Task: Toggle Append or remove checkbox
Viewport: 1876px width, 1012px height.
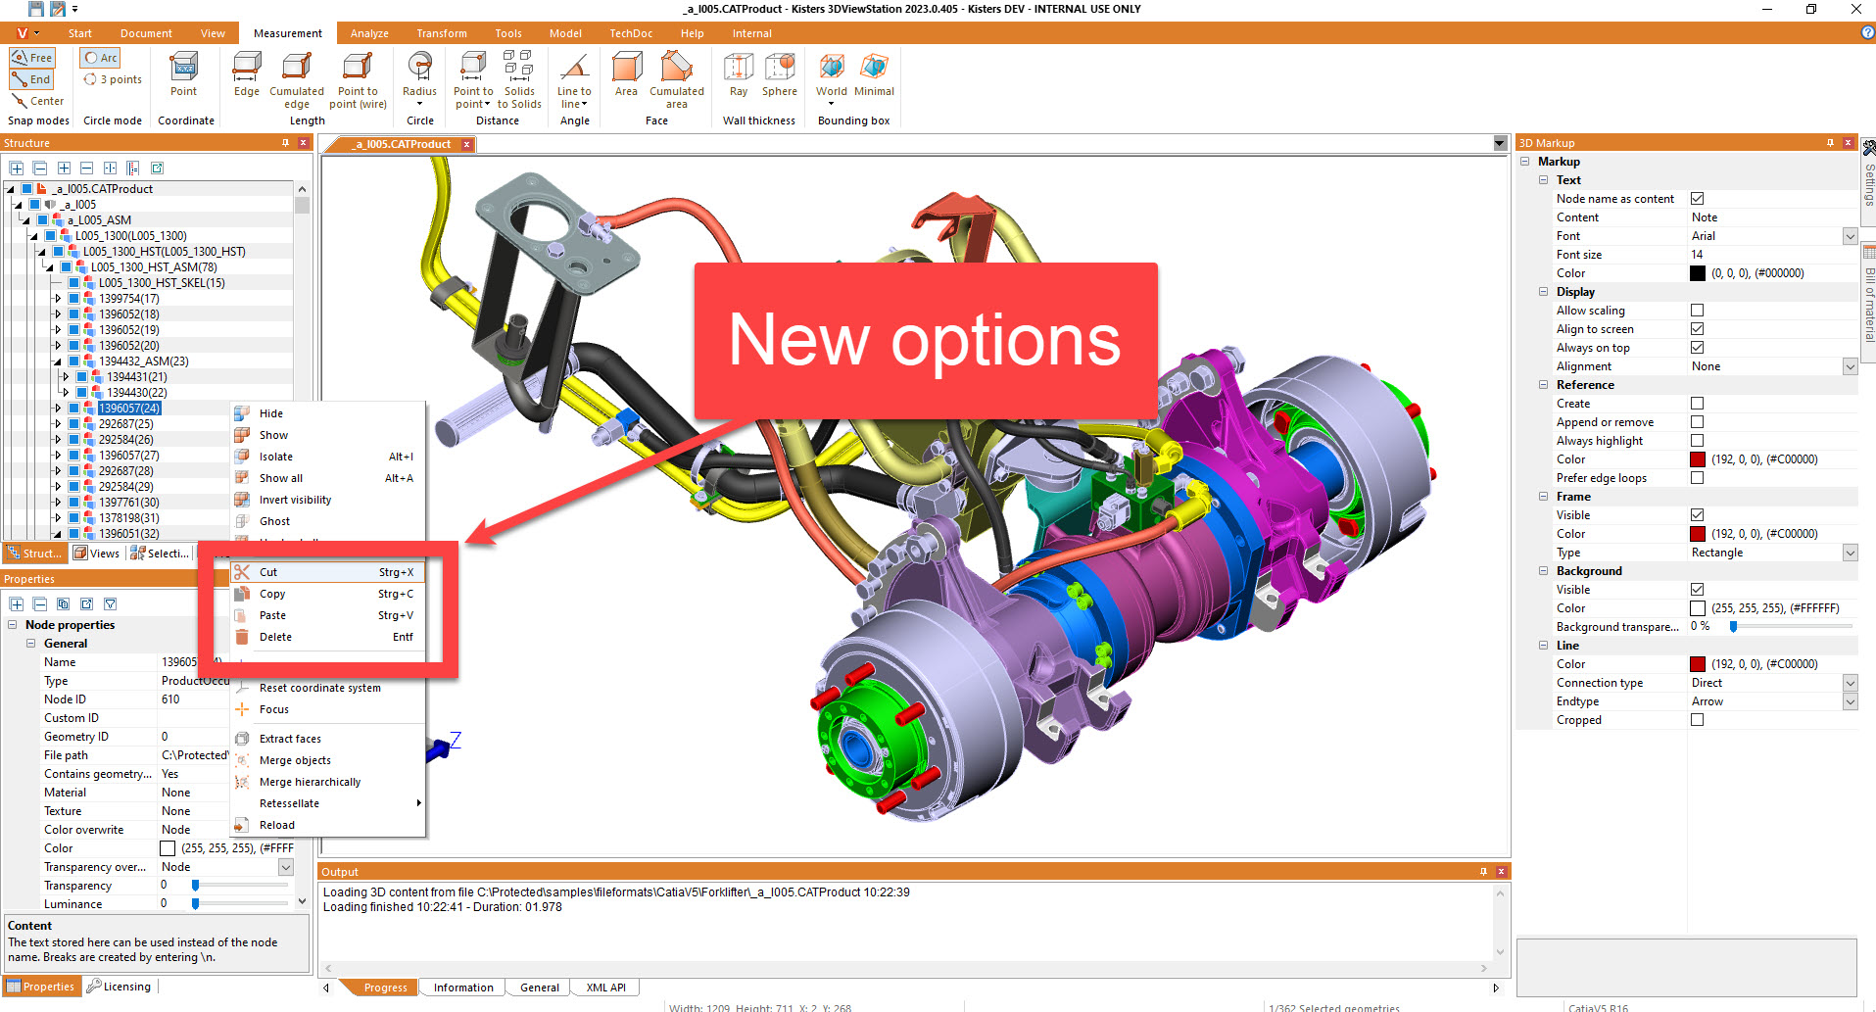Action: click(x=1697, y=422)
